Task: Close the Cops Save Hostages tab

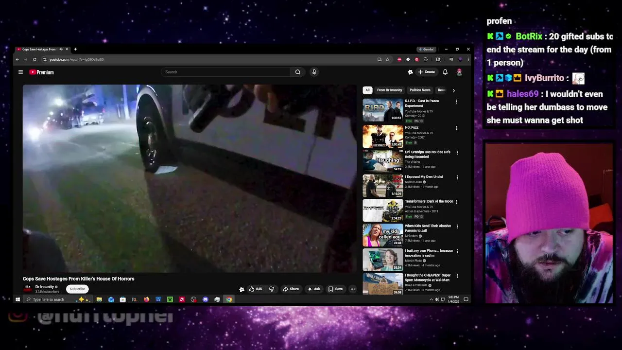Action: pos(67,49)
